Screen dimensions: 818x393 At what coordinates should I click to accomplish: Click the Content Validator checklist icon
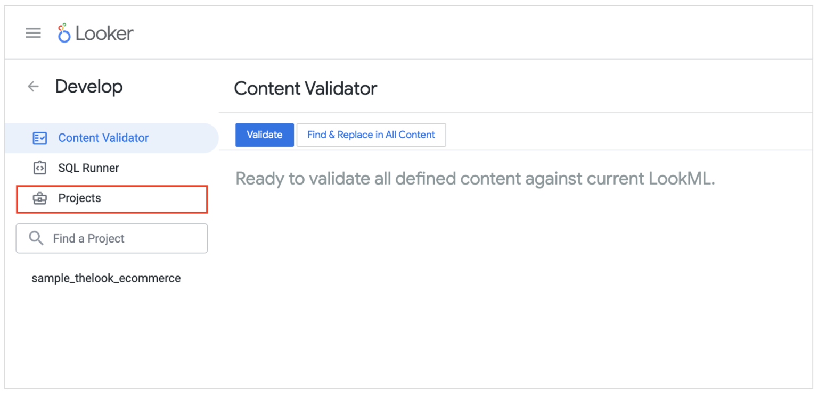point(40,138)
